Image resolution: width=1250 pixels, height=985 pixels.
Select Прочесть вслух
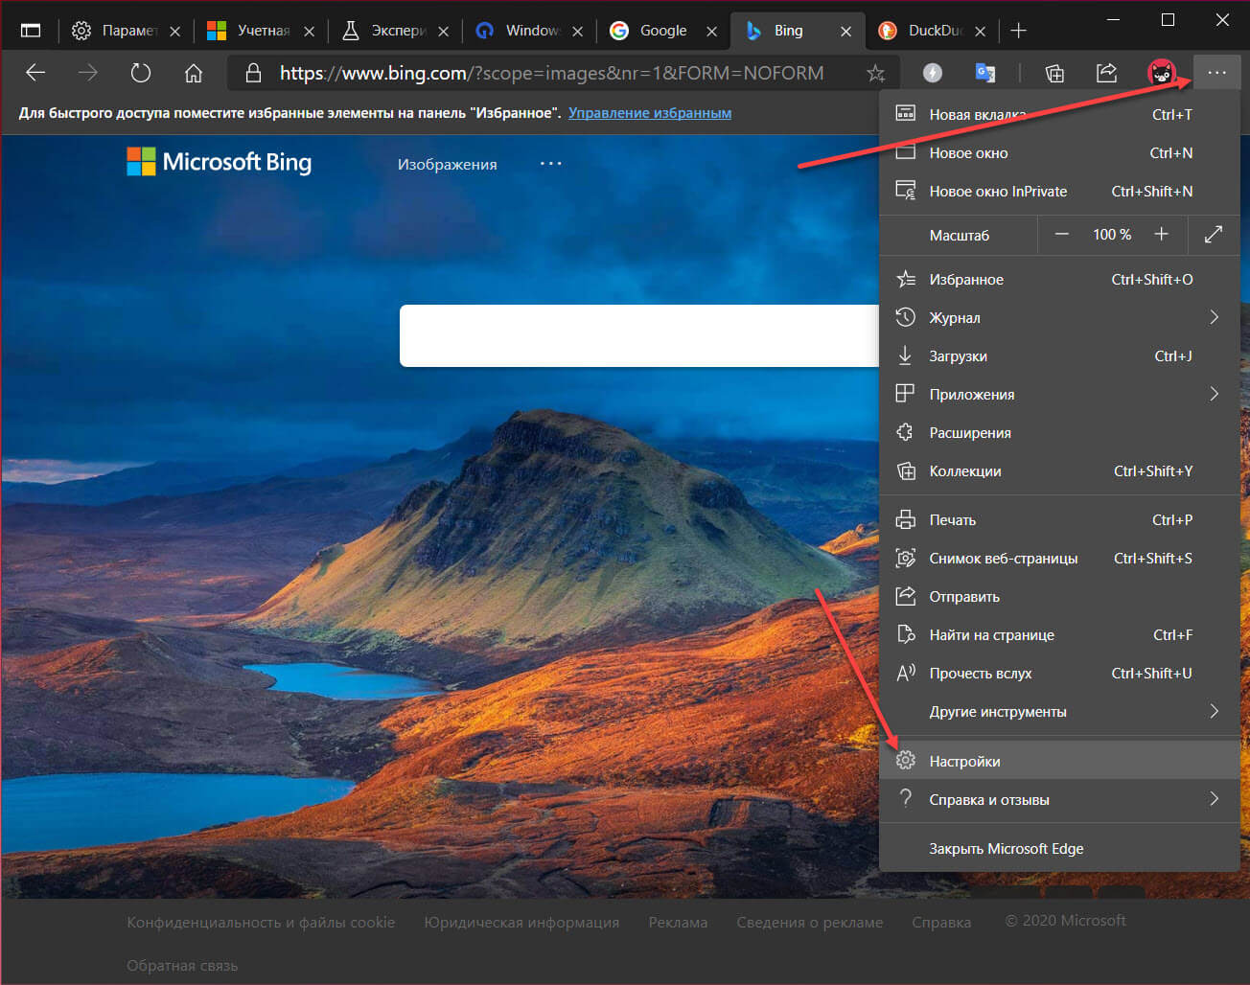point(1059,673)
